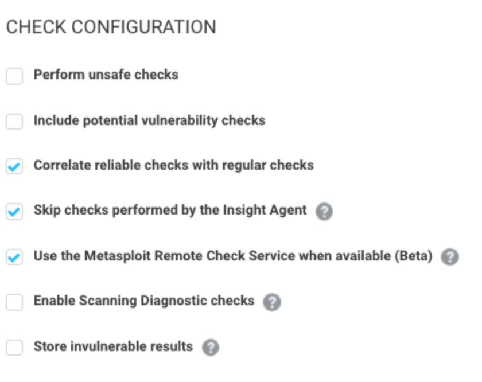This screenshot has height=382, width=482.
Task: Click help icon beside Metasploit Remote Check Service
Action: coord(449,257)
